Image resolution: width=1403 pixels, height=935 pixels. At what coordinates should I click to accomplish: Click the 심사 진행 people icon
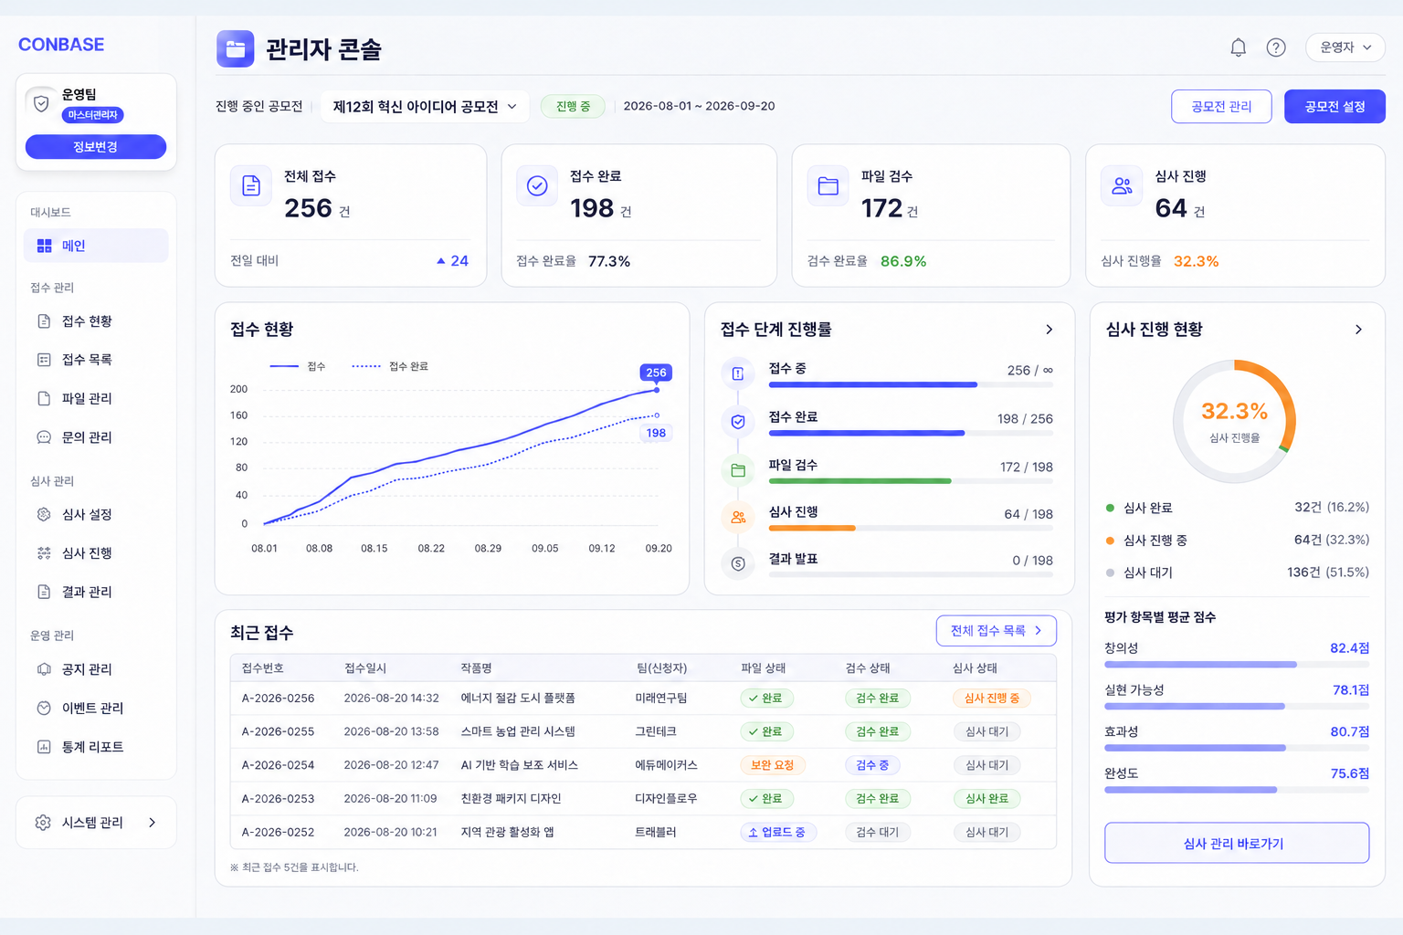pyautogui.click(x=1122, y=186)
